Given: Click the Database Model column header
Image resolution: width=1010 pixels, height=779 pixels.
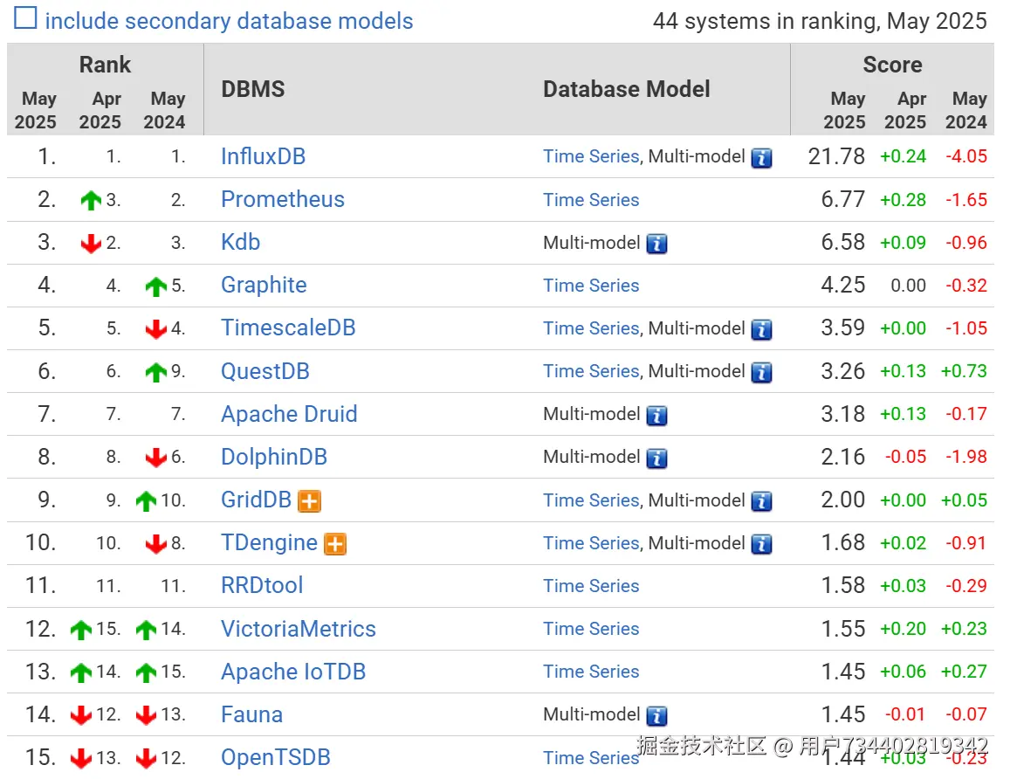Looking at the screenshot, I should 626,89.
